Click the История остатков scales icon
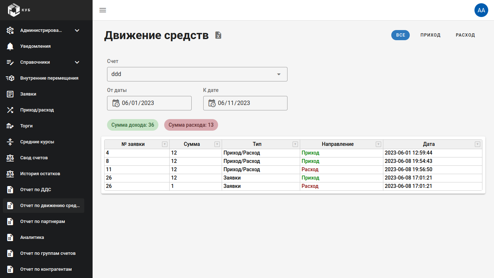 [10, 174]
